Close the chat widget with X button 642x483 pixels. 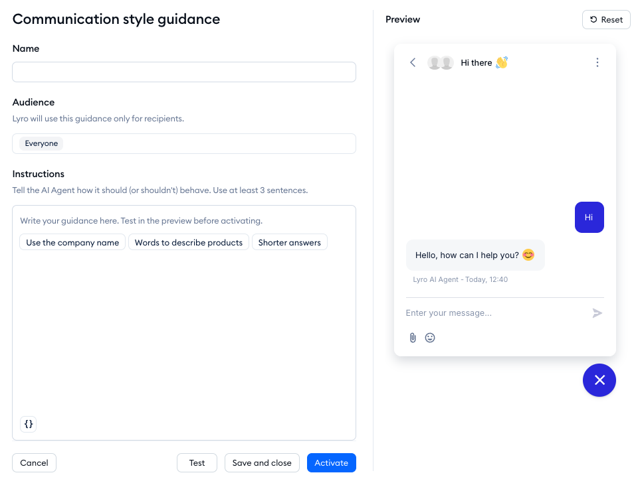tap(599, 380)
